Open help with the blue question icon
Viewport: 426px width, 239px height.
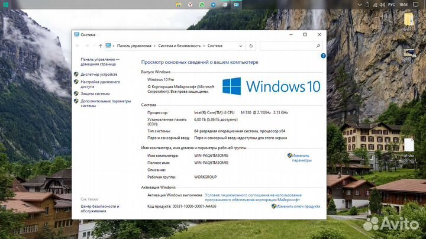point(323,56)
